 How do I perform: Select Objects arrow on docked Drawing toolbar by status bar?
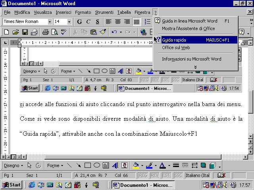tap(29, 165)
